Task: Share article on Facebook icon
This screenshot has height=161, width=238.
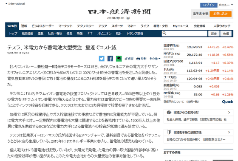Action: 110,59
